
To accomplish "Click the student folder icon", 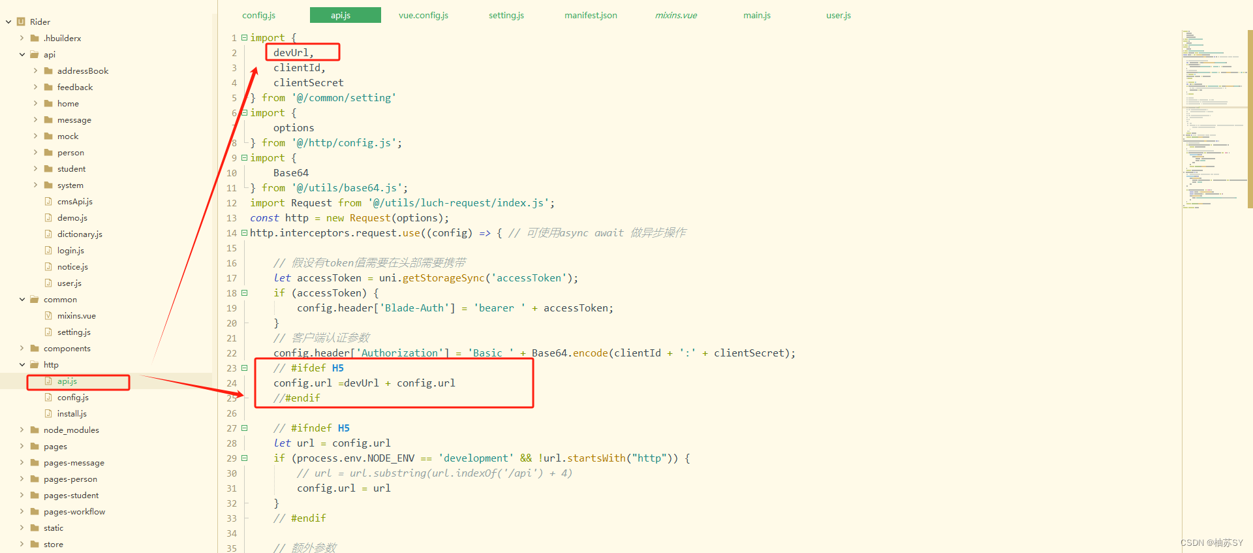I will click(48, 169).
